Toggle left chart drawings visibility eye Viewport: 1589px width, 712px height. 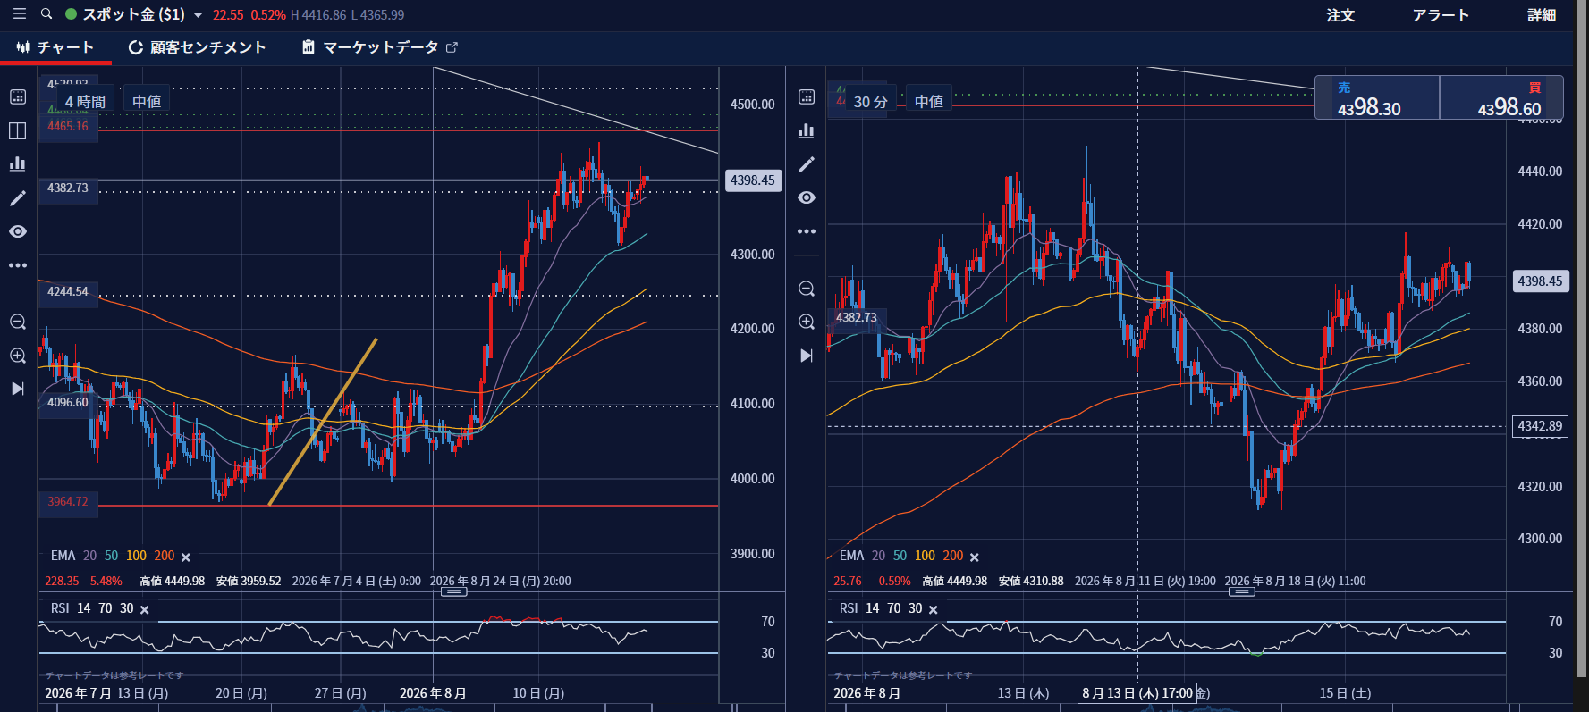pos(18,231)
